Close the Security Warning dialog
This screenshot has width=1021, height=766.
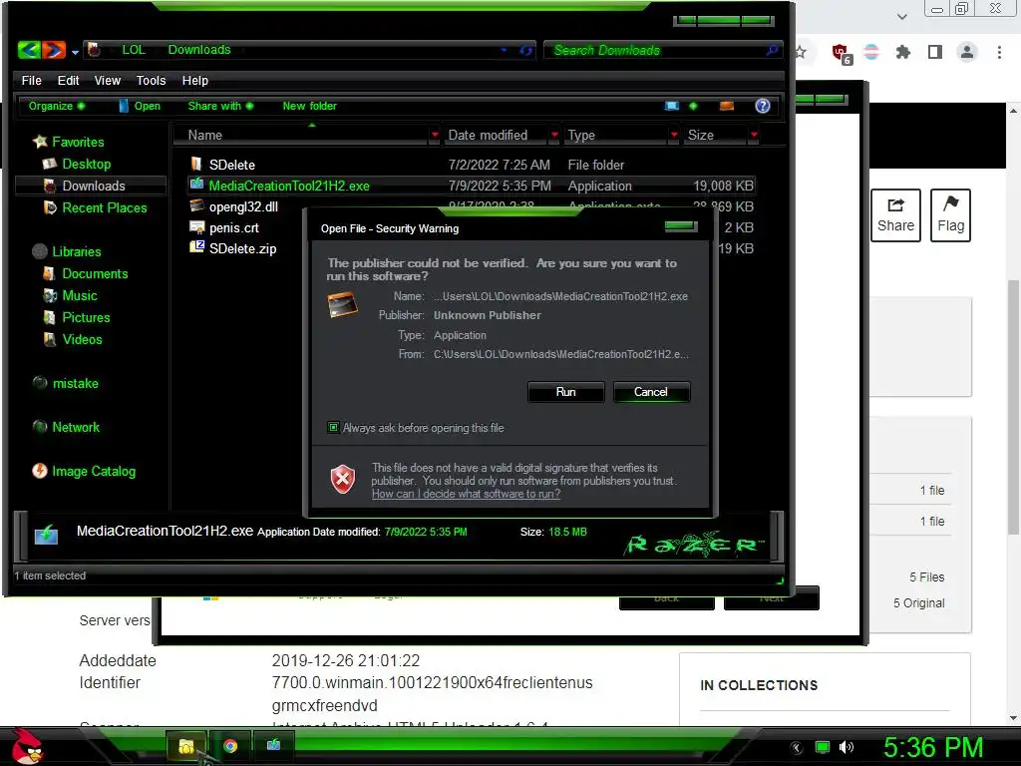681,226
